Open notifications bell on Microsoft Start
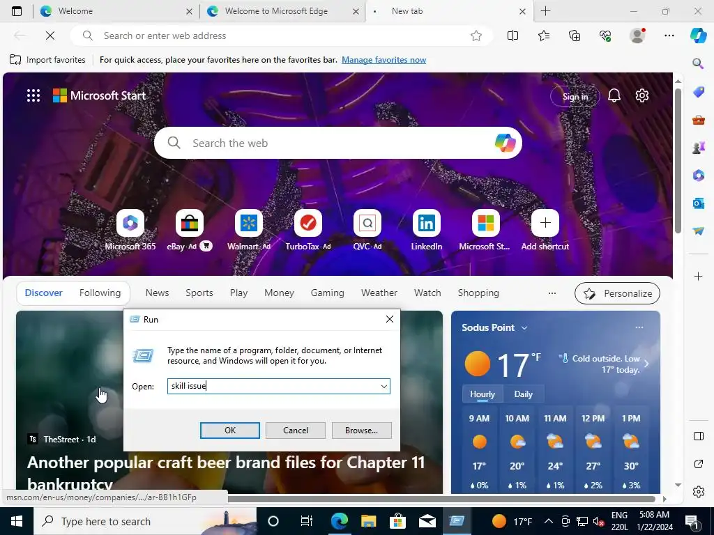Image resolution: width=714 pixels, height=535 pixels. click(x=614, y=95)
